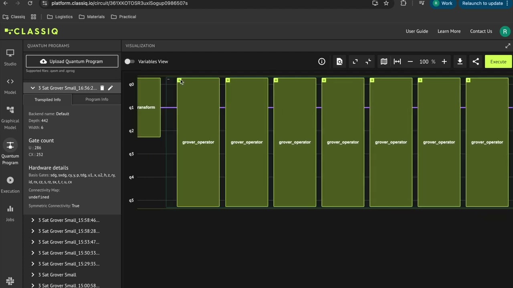Rename program with the pencil edit icon

pyautogui.click(x=111, y=88)
